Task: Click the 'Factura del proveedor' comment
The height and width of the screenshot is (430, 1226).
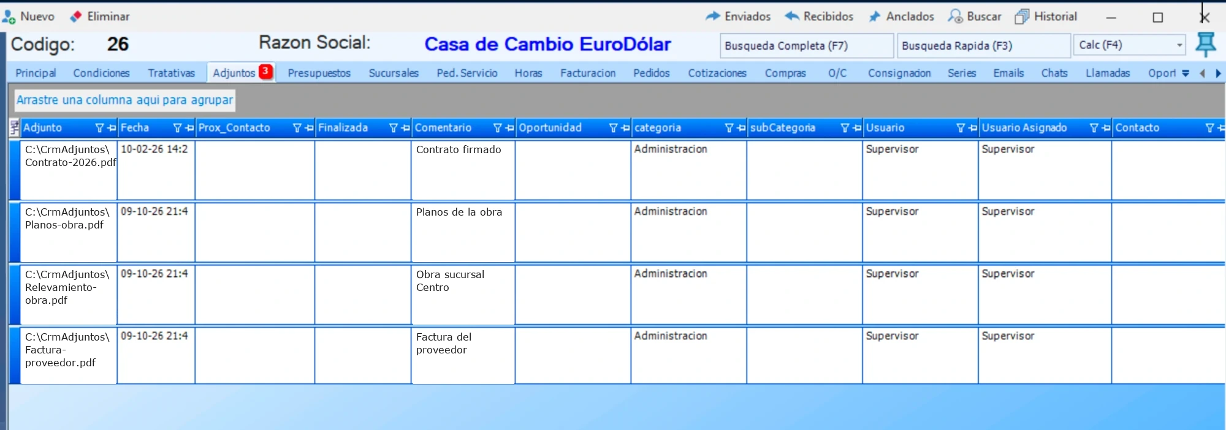Action: (x=463, y=356)
